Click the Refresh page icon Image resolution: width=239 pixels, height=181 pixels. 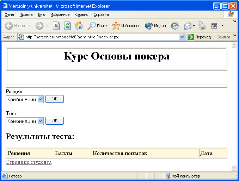pyautogui.click(x=68, y=26)
